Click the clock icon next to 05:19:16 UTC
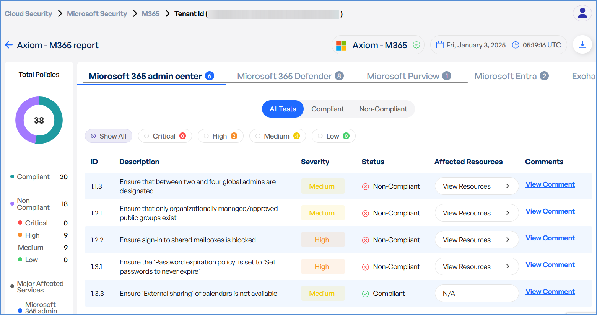Viewport: 597px width, 315px height. (516, 45)
